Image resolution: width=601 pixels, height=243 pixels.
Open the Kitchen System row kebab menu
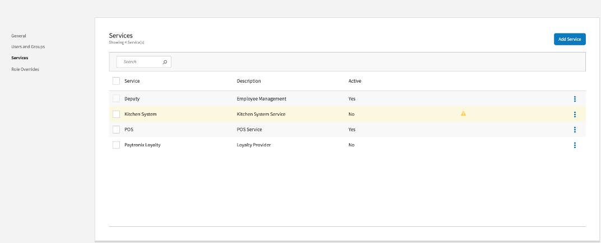pos(575,114)
